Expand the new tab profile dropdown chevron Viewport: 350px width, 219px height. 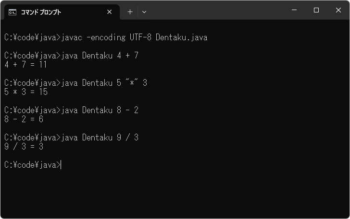144,12
